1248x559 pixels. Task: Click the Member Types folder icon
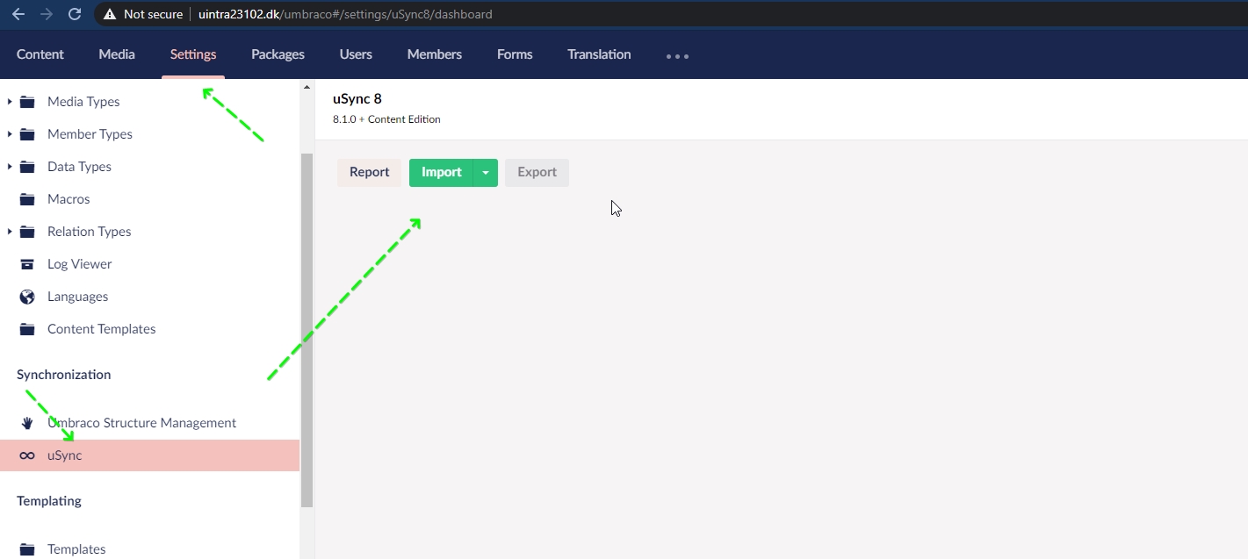27,134
